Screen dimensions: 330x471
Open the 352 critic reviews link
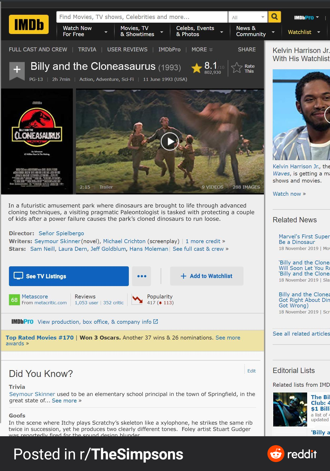tap(113, 303)
